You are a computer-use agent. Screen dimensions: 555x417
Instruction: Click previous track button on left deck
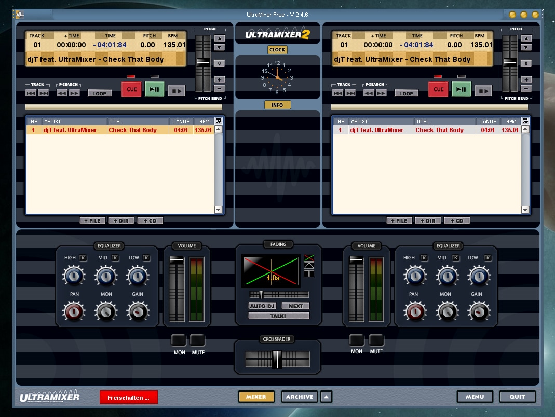(31, 93)
